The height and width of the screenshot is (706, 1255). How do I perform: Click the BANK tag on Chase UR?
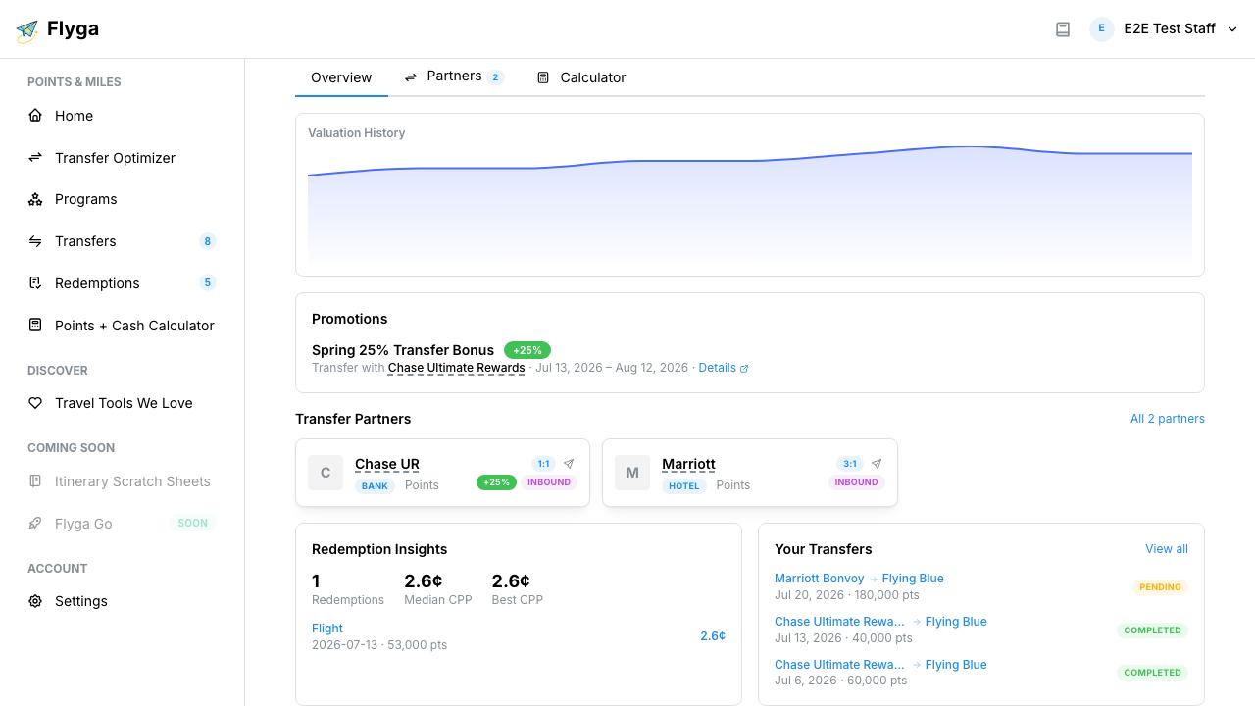coord(375,486)
